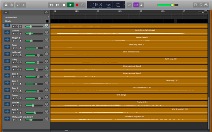Open the Note Pad
The width and height of the screenshot is (212, 132).
coord(195,5)
